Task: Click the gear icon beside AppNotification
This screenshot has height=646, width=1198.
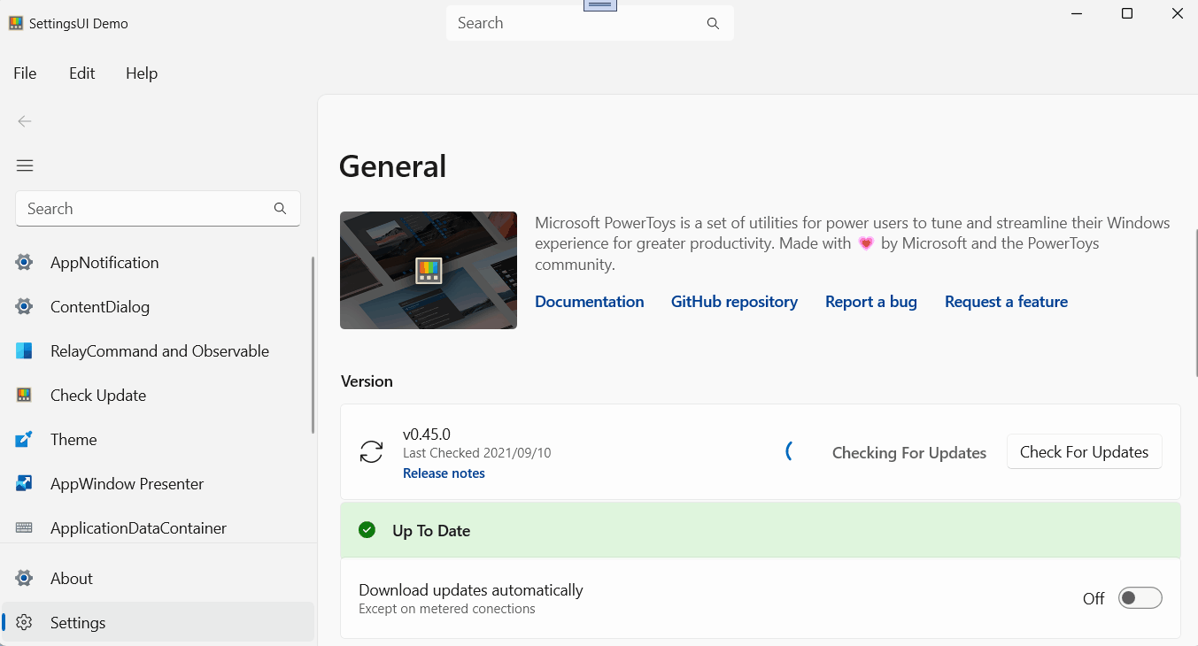Action: [24, 263]
